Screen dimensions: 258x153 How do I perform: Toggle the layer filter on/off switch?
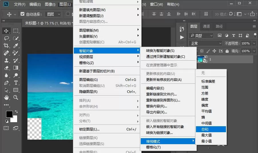[255, 35]
